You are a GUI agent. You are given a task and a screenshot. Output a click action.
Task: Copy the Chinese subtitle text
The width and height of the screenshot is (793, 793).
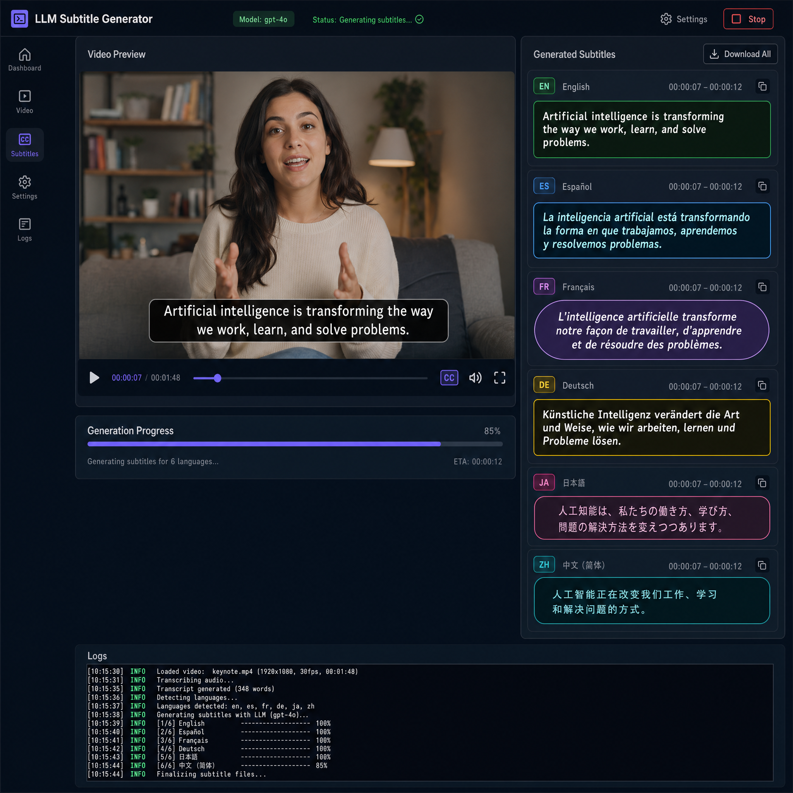[x=762, y=566]
